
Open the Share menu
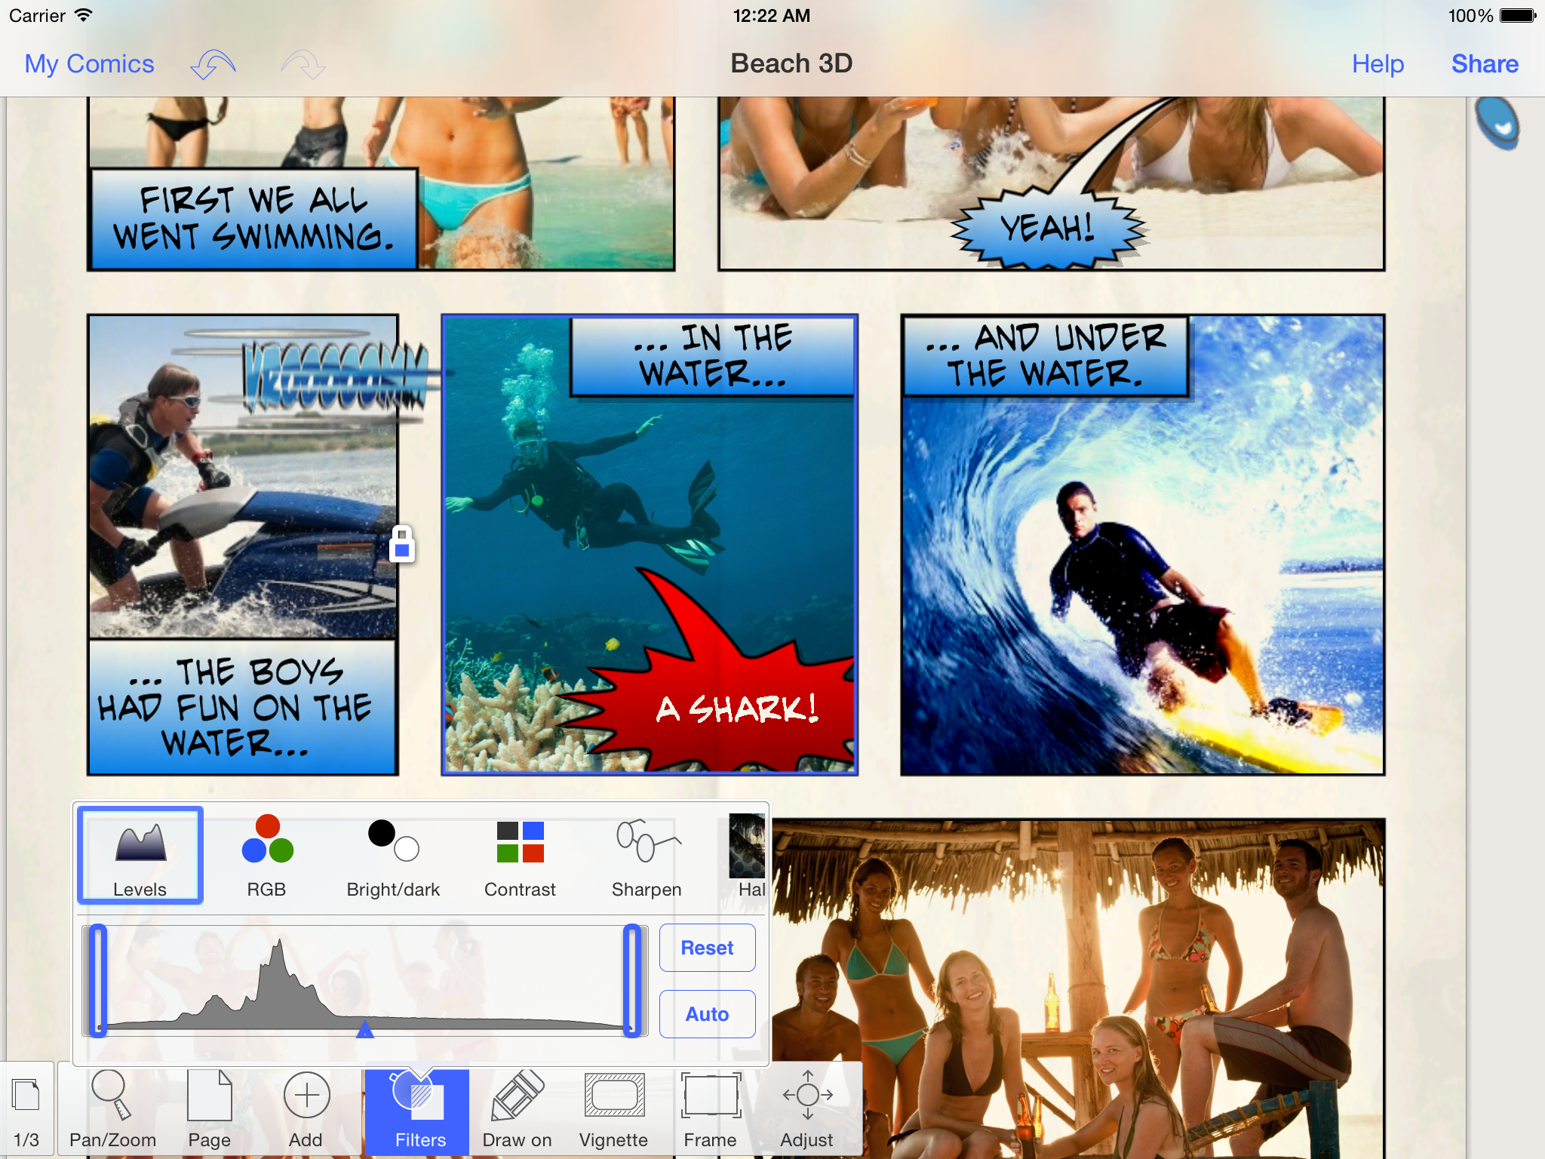coord(1484,64)
